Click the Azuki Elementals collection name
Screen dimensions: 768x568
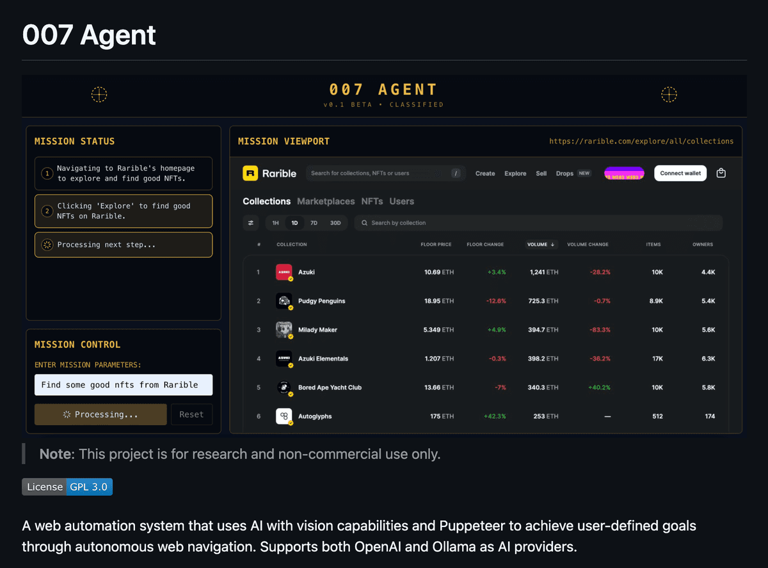click(x=323, y=359)
